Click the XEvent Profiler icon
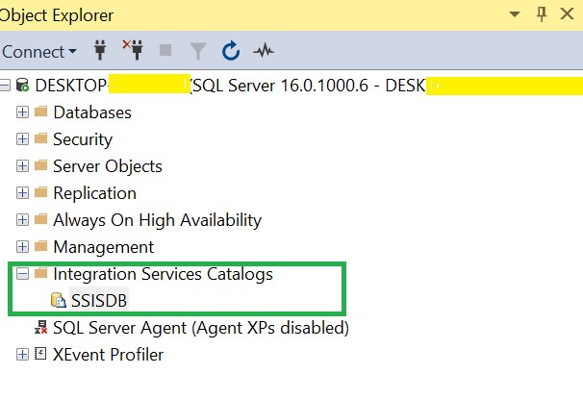This screenshot has height=399, width=583. 40,353
